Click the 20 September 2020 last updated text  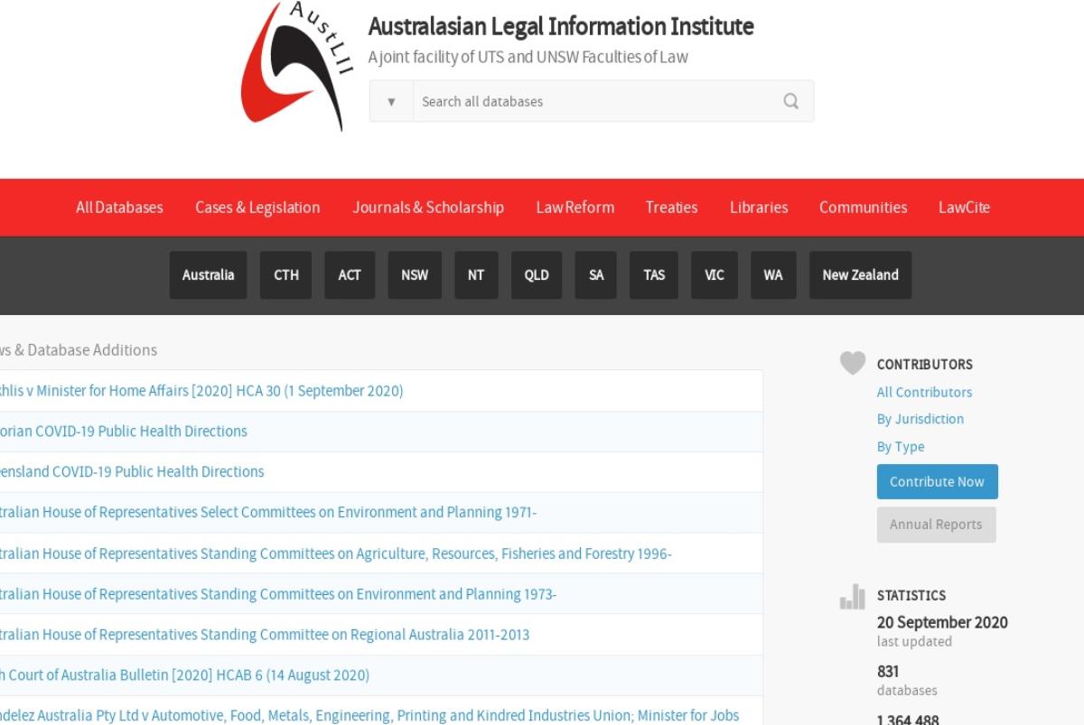point(942,622)
